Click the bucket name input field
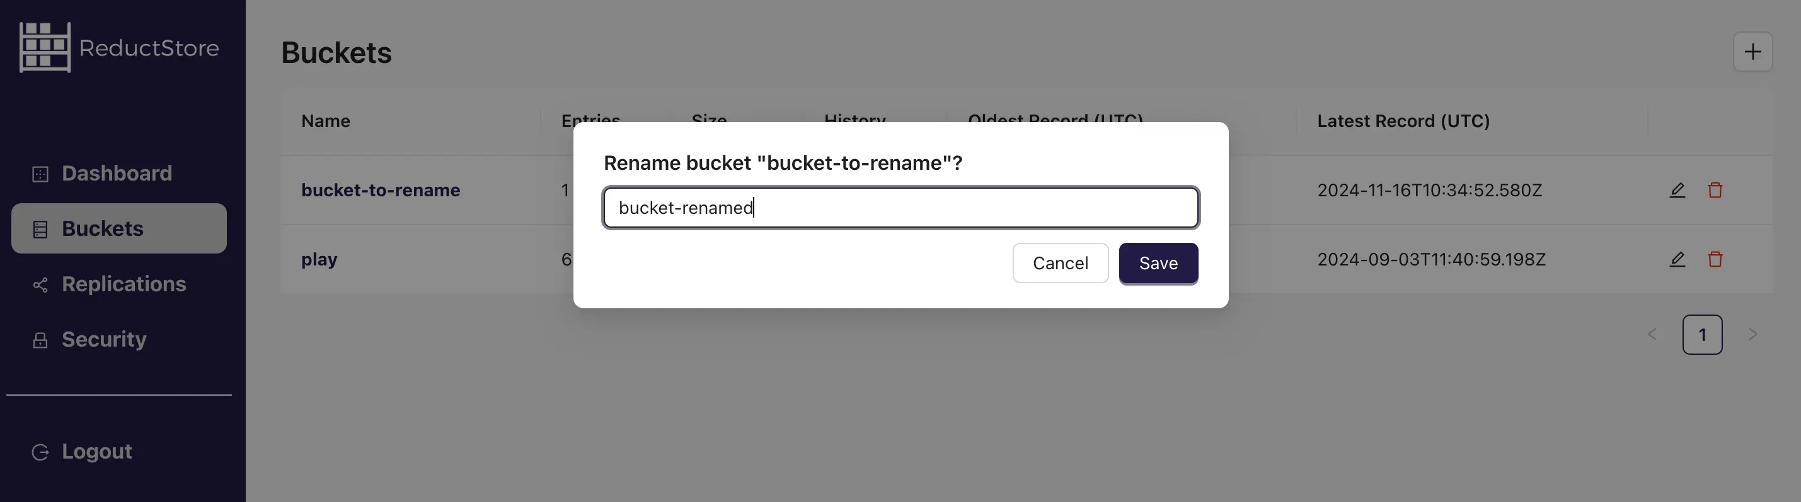Viewport: 1801px width, 502px height. pos(900,208)
